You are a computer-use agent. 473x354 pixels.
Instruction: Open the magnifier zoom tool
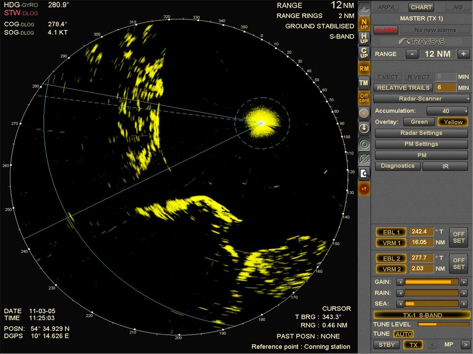[364, 174]
